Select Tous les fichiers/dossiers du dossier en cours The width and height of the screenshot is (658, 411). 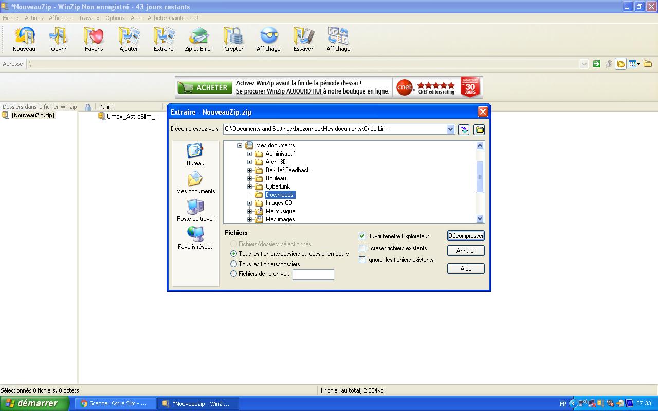click(x=234, y=254)
